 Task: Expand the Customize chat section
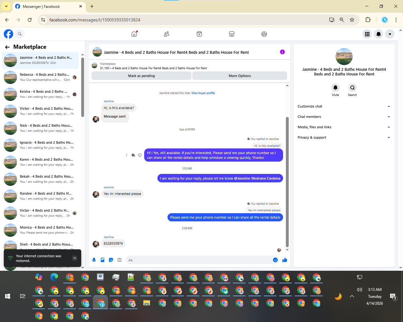point(344,106)
